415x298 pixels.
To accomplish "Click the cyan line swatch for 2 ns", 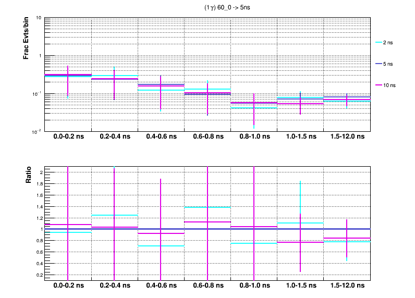I will point(379,42).
